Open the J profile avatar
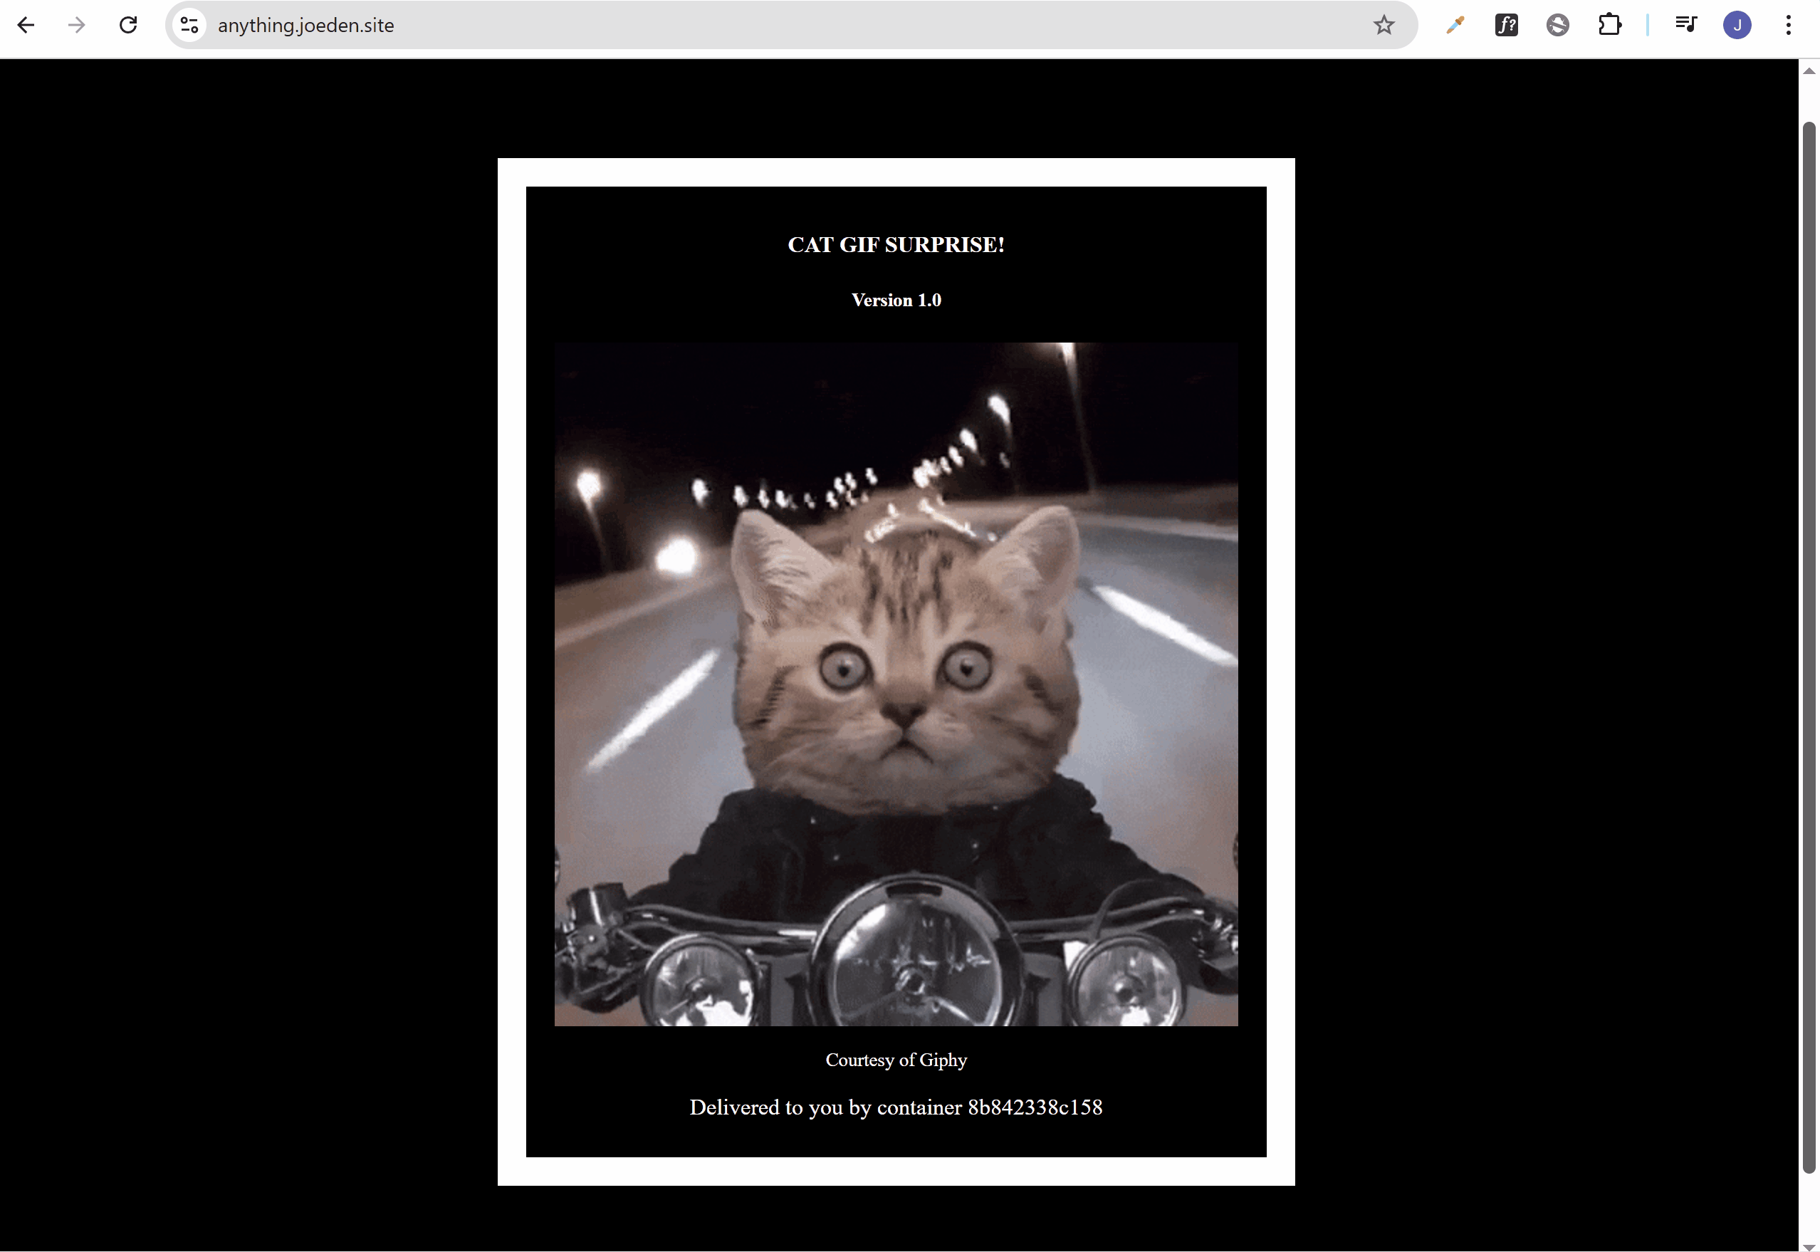Image resolution: width=1820 pixels, height=1252 pixels. point(1737,25)
